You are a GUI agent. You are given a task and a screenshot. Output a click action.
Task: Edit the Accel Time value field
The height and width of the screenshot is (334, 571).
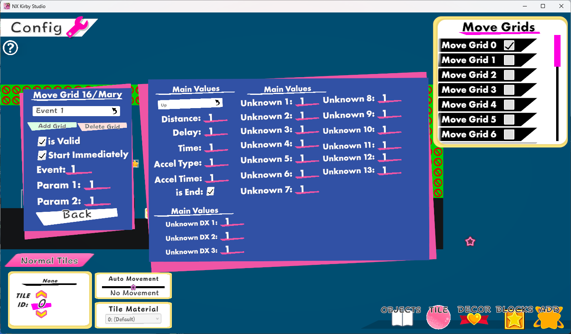coord(216,178)
